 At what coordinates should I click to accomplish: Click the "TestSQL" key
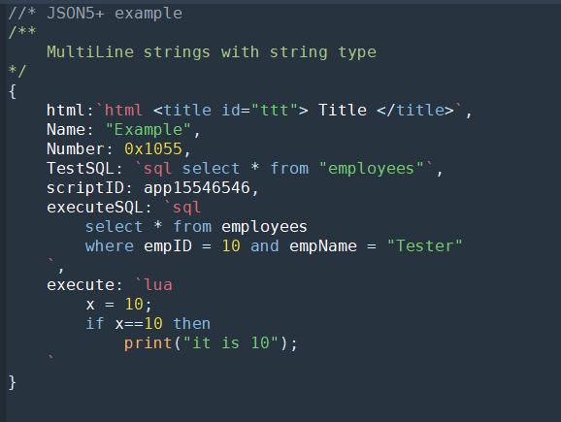click(x=81, y=168)
